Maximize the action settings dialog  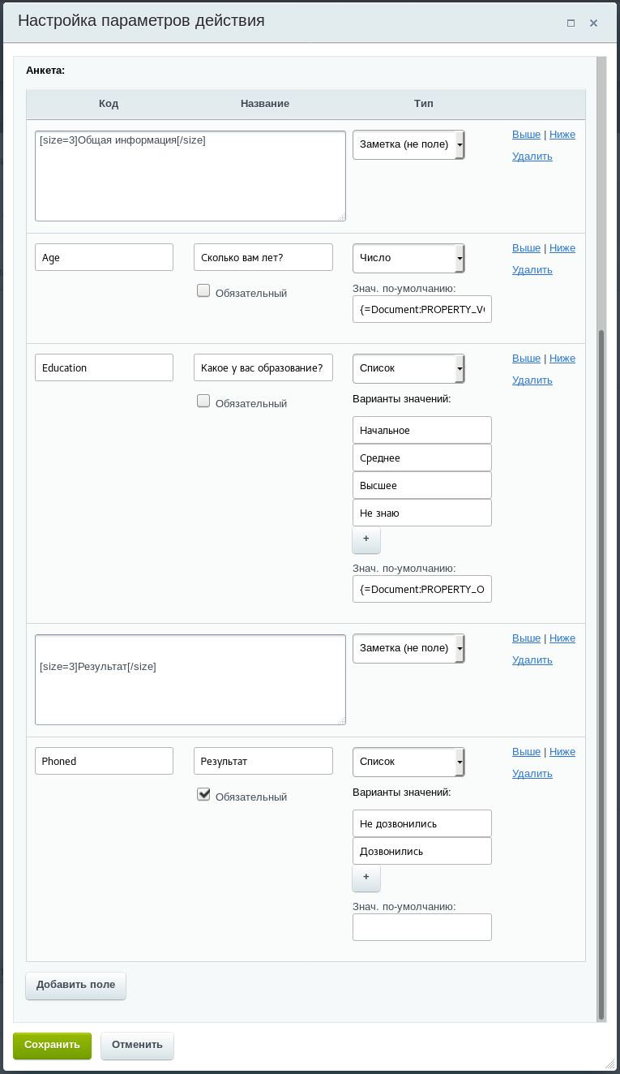[x=571, y=23]
